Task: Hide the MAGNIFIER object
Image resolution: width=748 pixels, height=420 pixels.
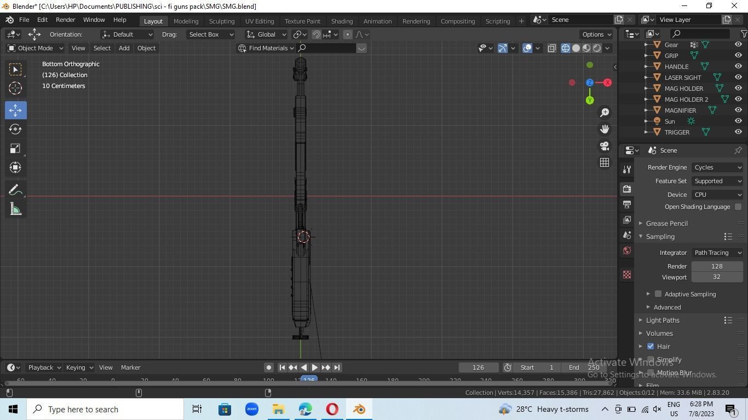Action: tap(738, 110)
